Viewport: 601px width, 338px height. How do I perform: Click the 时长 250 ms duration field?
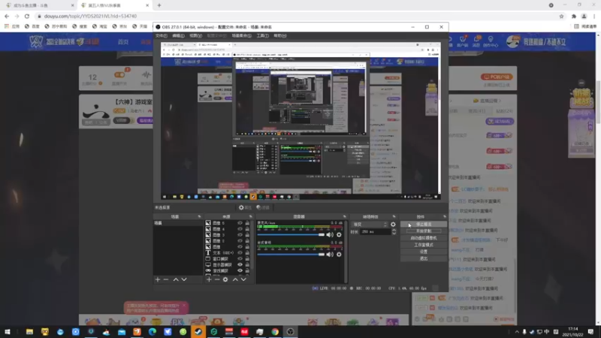(x=375, y=232)
